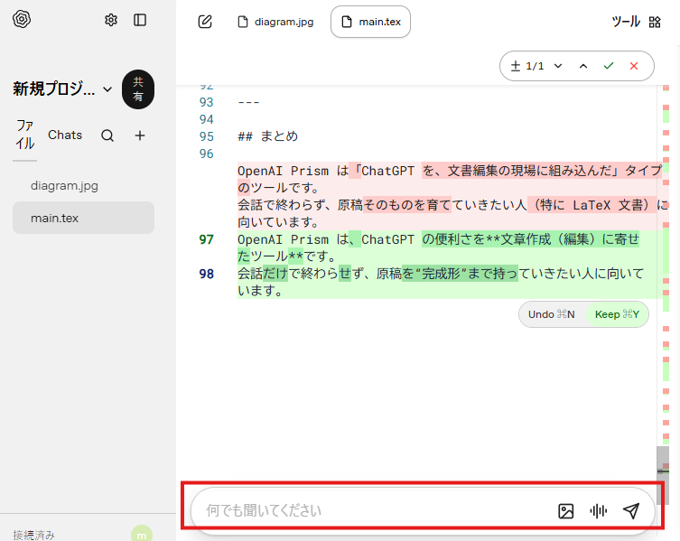Search files with magnifier icon
Viewport: 680px width, 541px height.
pos(107,135)
